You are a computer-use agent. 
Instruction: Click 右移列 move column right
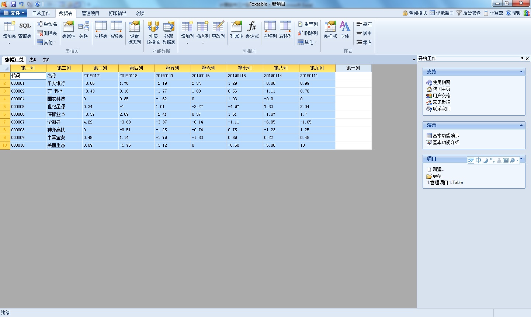click(x=285, y=30)
